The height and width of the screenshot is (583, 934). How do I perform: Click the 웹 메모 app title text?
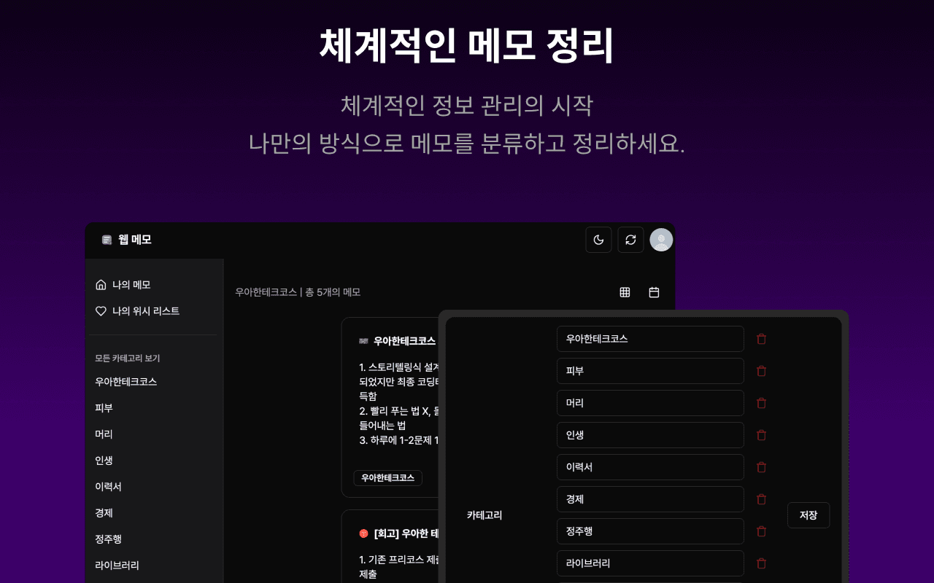click(135, 240)
